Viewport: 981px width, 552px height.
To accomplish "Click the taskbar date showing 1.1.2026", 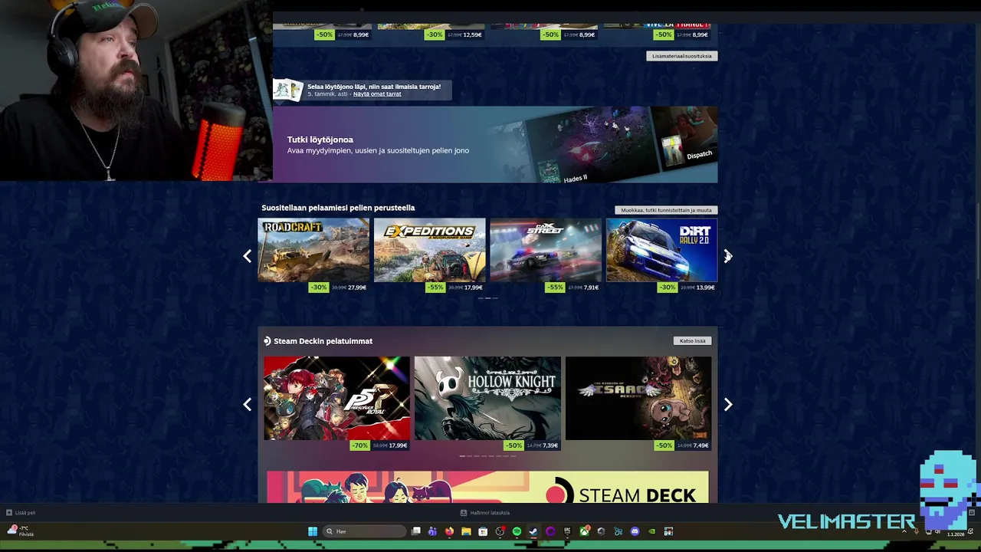I will [x=956, y=534].
